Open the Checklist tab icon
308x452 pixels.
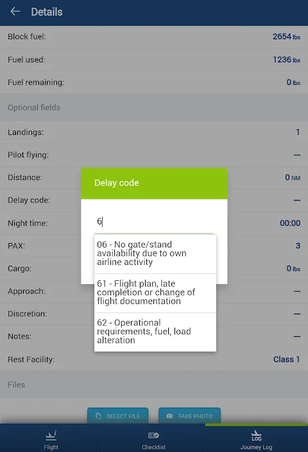point(153,435)
